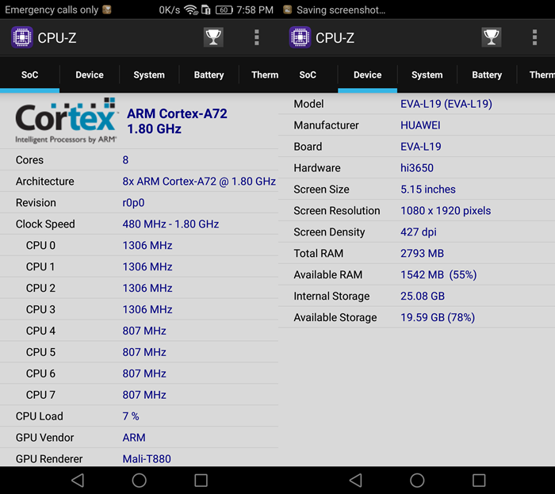Viewport: 555px width, 494px height.
Task: Tap GPU Vendor value ARM
Action: (134, 438)
